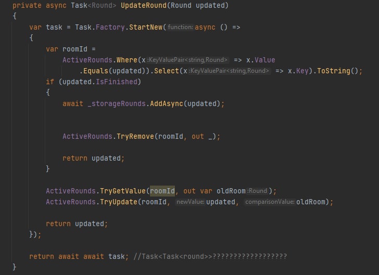379x275 pixels.
Task: Click the Equals method call
Action: pos(96,71)
